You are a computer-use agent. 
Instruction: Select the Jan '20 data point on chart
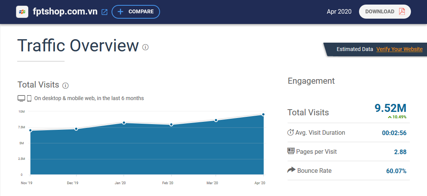coord(124,123)
